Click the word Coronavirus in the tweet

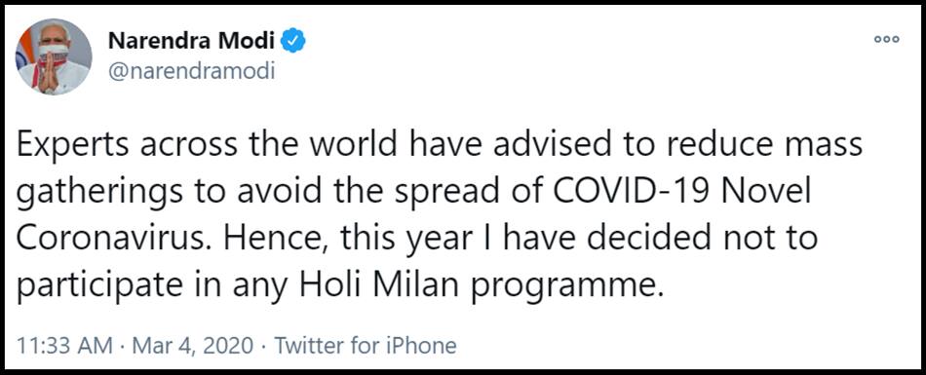pos(119,239)
